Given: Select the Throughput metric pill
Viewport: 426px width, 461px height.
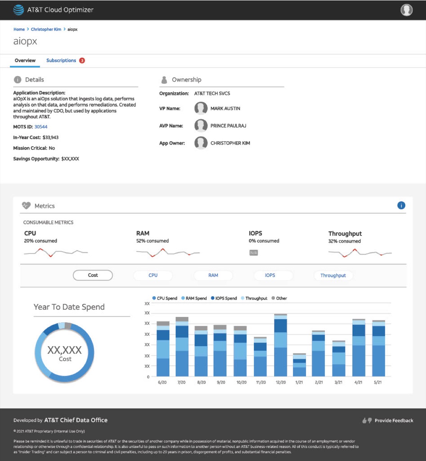Looking at the screenshot, I should click(333, 275).
